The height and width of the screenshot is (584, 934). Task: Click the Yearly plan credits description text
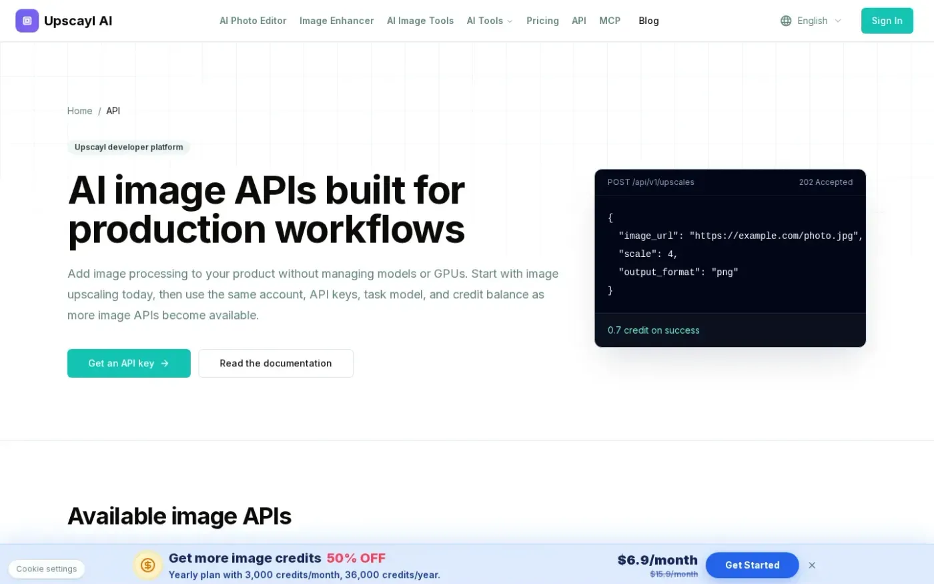pos(304,575)
